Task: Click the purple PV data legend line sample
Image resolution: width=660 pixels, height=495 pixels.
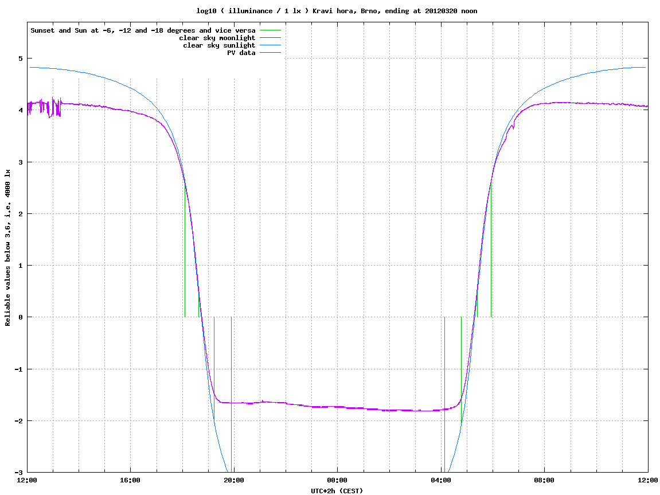Action: point(270,53)
